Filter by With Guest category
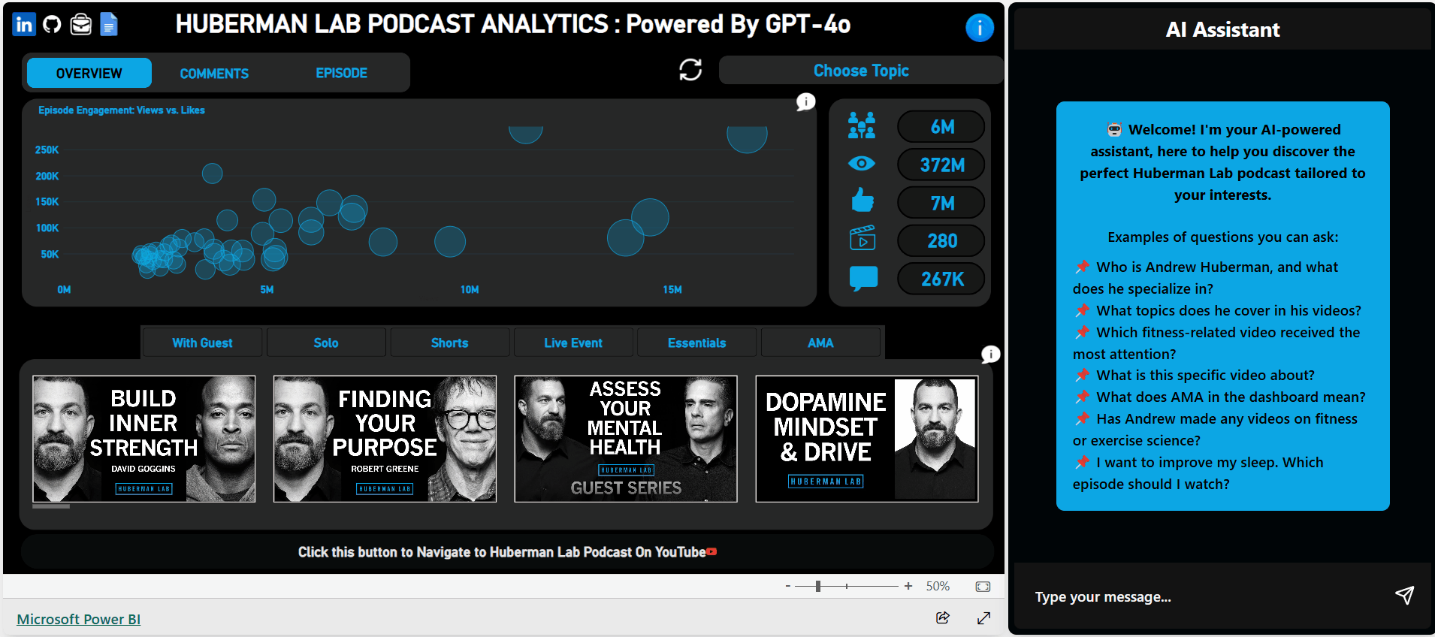 [x=202, y=343]
